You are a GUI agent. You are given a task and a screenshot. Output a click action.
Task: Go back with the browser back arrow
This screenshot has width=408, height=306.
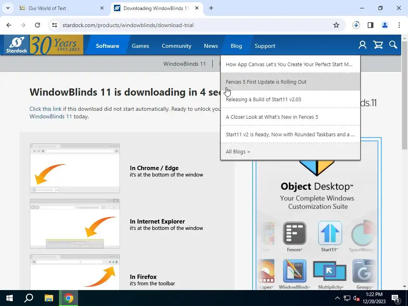pyautogui.click(x=9, y=25)
